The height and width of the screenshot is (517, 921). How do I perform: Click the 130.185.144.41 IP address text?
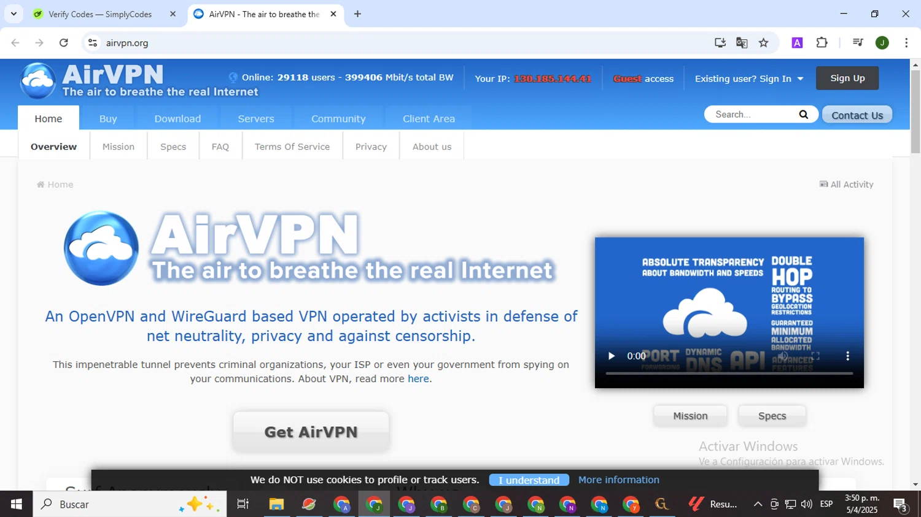coord(553,79)
